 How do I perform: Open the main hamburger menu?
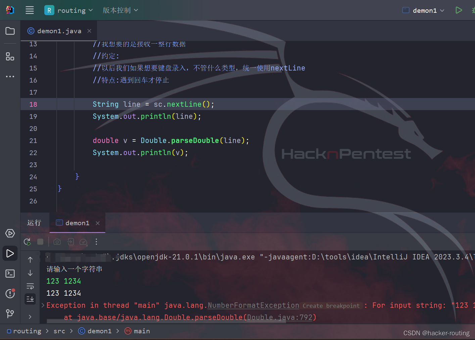(x=30, y=10)
